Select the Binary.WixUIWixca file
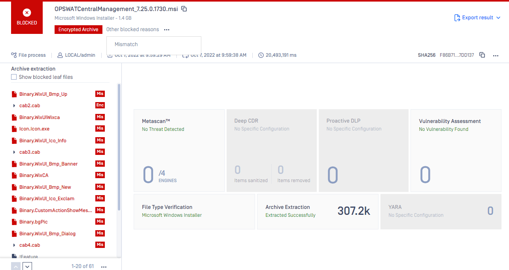 coord(40,117)
